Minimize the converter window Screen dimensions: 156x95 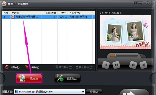click(x=148, y=3)
